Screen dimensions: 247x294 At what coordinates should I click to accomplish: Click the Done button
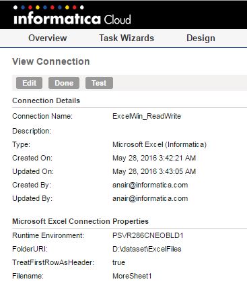pos(64,83)
